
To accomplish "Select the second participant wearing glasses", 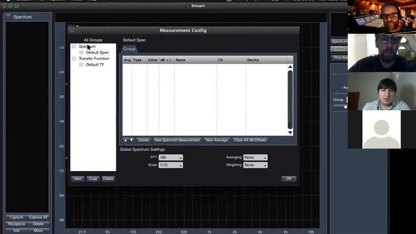I will (x=382, y=53).
